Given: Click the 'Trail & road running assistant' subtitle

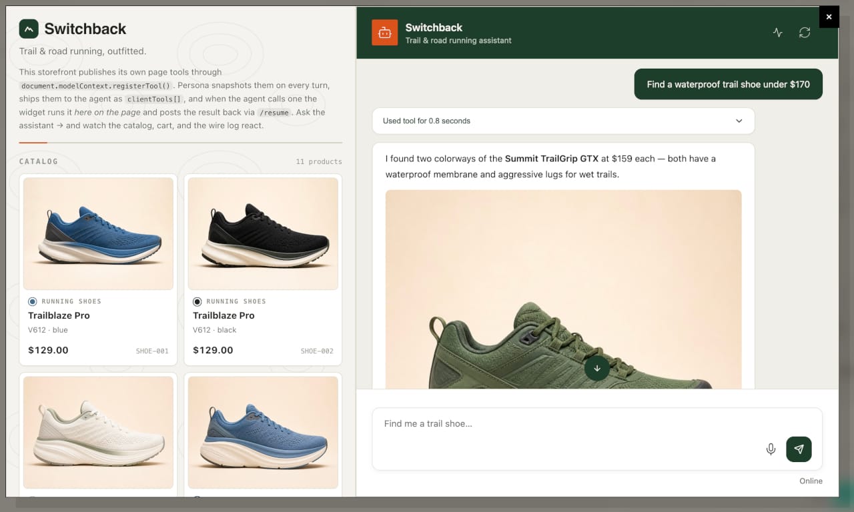Looking at the screenshot, I should click(458, 41).
